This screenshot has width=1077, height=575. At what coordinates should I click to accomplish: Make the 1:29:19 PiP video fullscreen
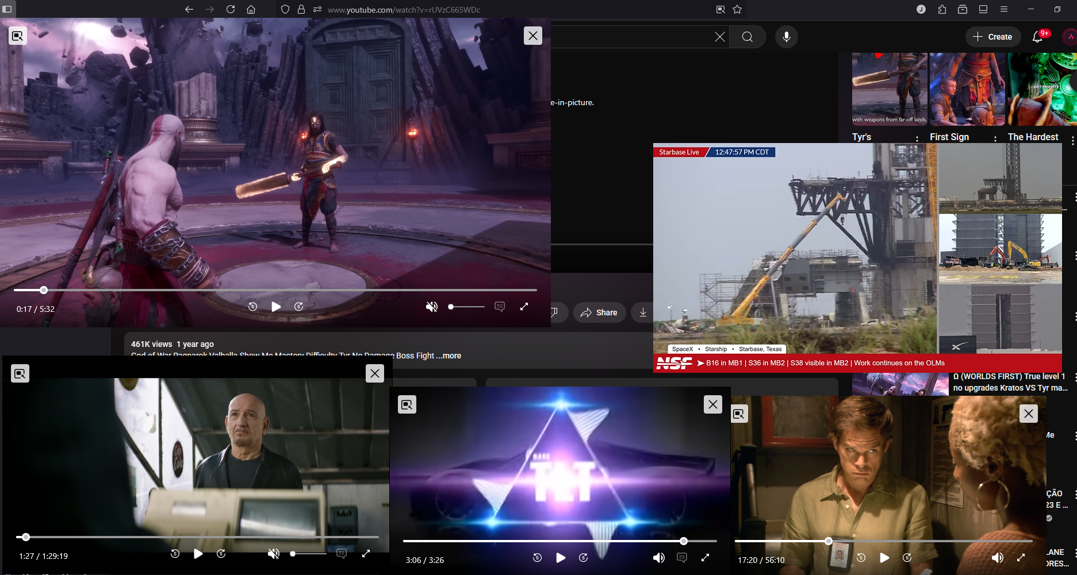point(366,554)
